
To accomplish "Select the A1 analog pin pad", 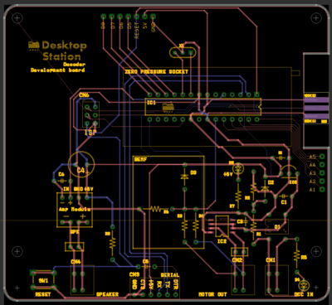I will coord(322,190).
